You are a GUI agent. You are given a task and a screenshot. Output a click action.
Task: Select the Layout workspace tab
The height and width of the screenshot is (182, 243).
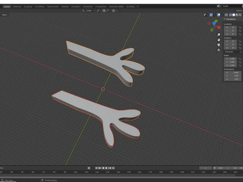[x=7, y=7]
